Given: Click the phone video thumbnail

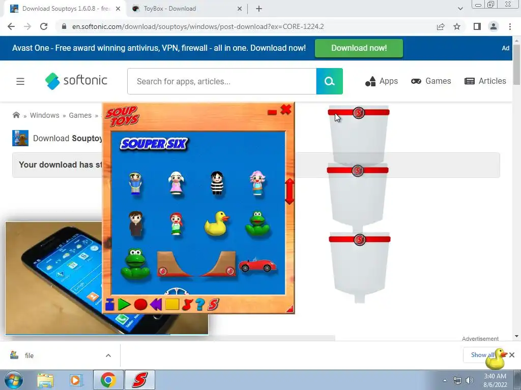Looking at the screenshot, I should [x=54, y=278].
